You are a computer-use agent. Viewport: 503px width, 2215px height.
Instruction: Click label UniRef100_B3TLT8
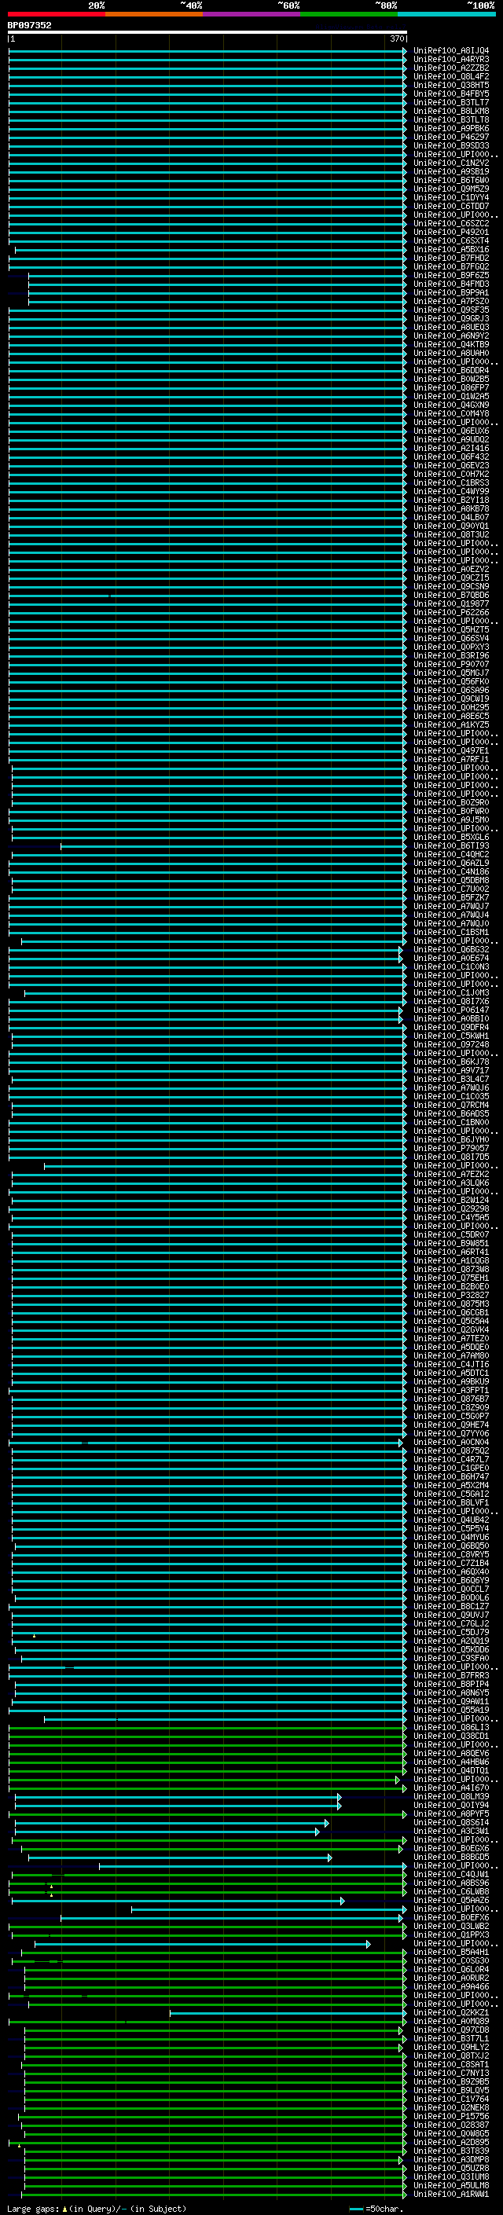pyautogui.click(x=451, y=119)
